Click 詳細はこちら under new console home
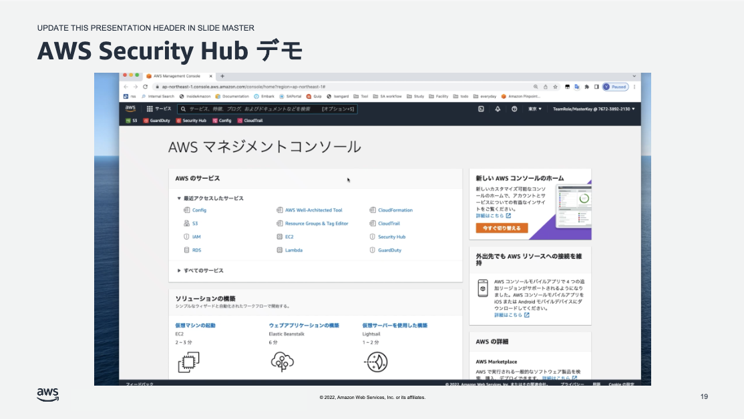Screen dimensions: 744x419 coord(494,216)
